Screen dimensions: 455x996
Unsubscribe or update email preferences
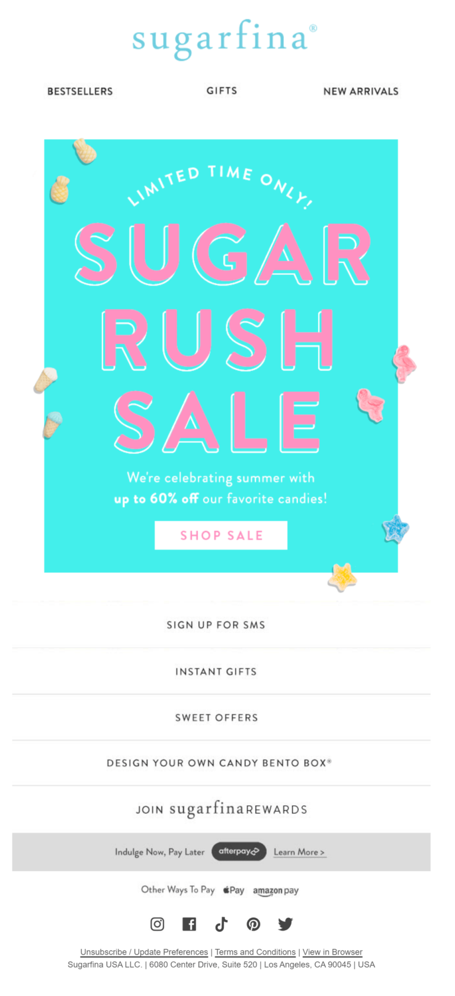[x=143, y=952]
